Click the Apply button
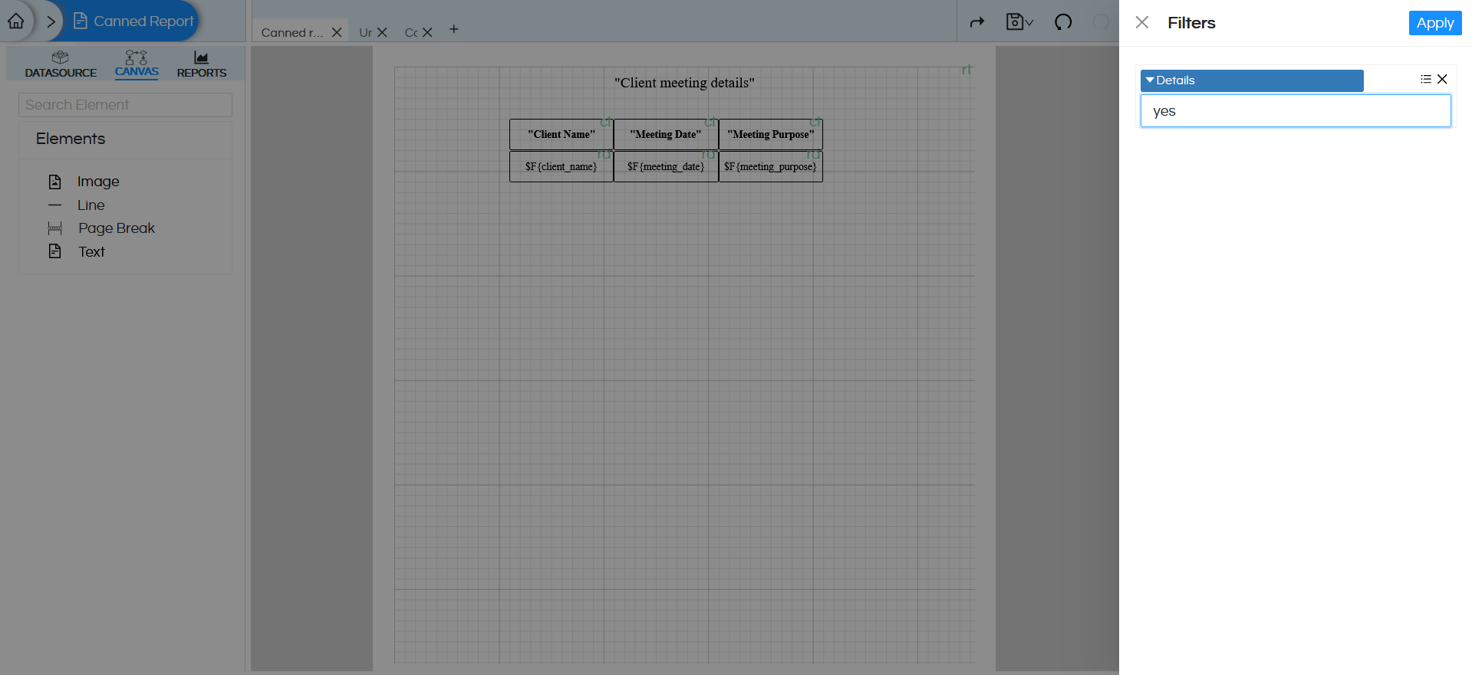1472x675 pixels. [x=1434, y=23]
